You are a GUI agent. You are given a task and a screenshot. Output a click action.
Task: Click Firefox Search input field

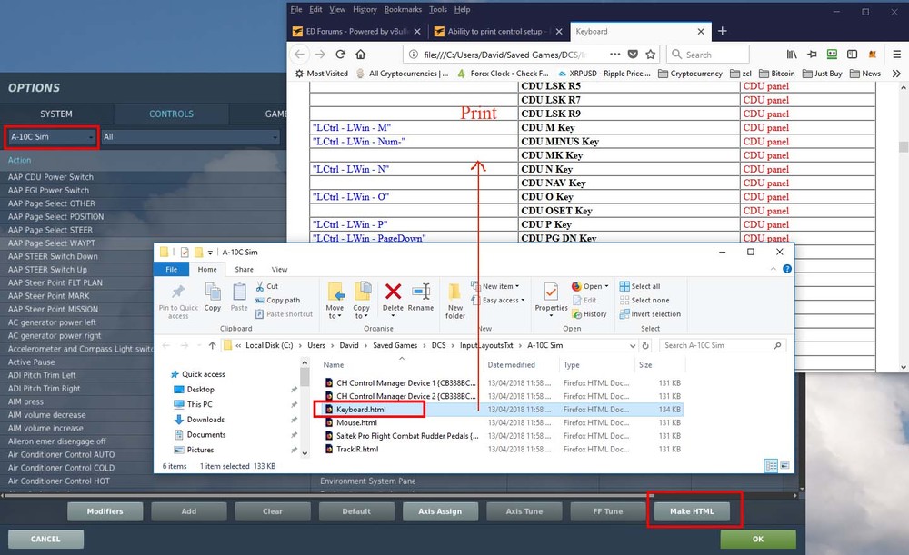(708, 55)
